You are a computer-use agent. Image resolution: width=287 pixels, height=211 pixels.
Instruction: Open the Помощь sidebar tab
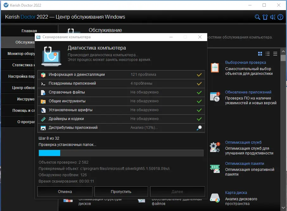[18, 111]
